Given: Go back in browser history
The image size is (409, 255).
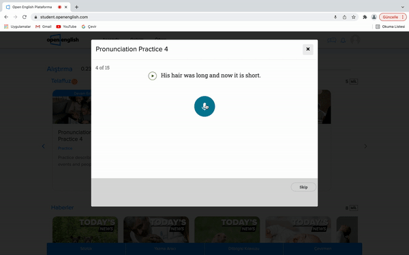Looking at the screenshot, I should tap(6, 17).
